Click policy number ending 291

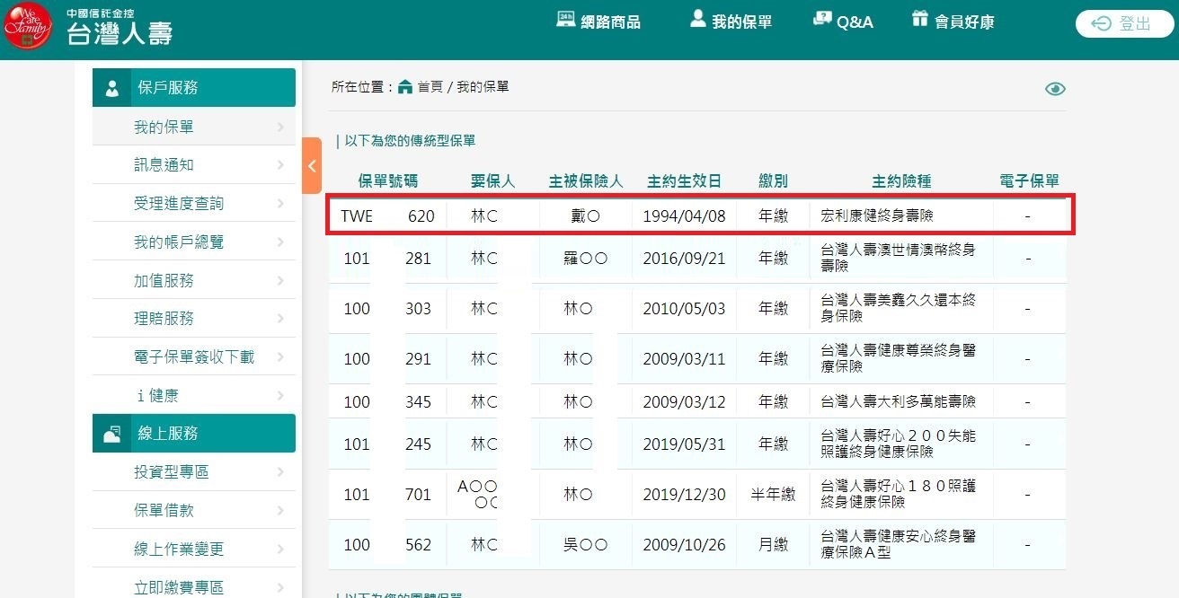387,359
